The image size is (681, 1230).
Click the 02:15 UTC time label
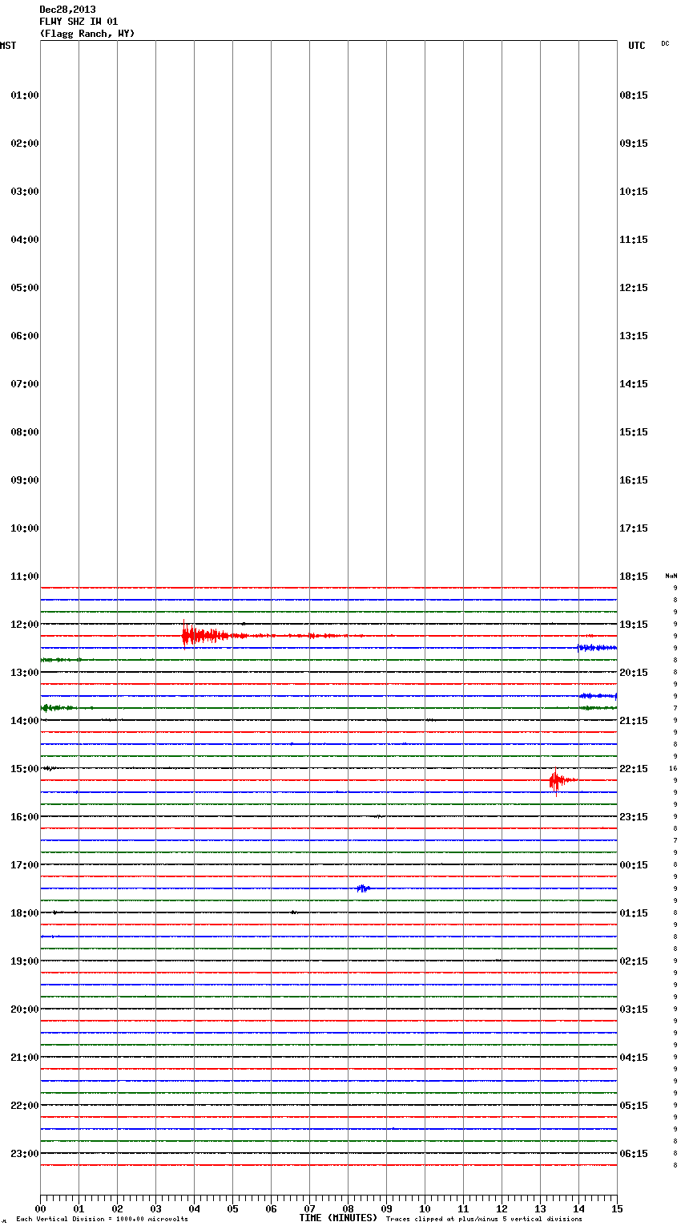tap(634, 961)
